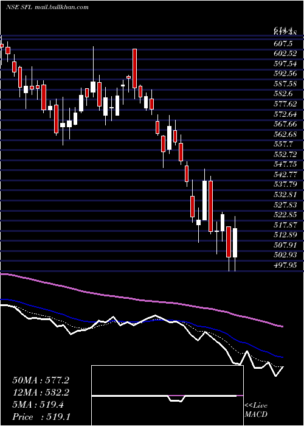Image resolution: width=304 pixels, height=426 pixels.
Task: Click the 5MA : 519.4 readout
Action: [38, 405]
